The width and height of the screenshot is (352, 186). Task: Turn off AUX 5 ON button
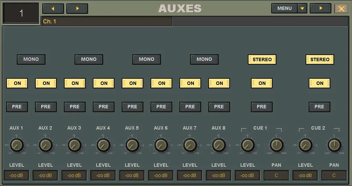(132, 83)
